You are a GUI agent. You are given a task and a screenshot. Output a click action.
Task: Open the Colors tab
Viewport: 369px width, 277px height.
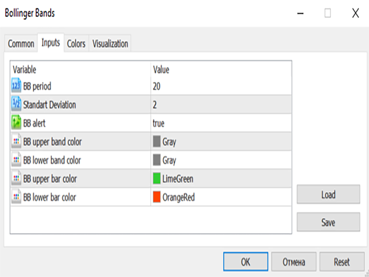[x=76, y=43]
